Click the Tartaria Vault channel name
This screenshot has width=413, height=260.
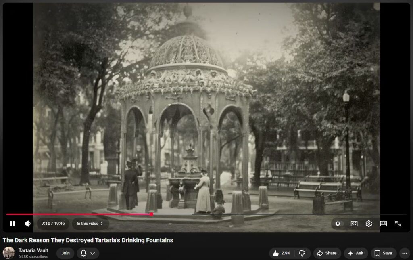click(x=33, y=250)
